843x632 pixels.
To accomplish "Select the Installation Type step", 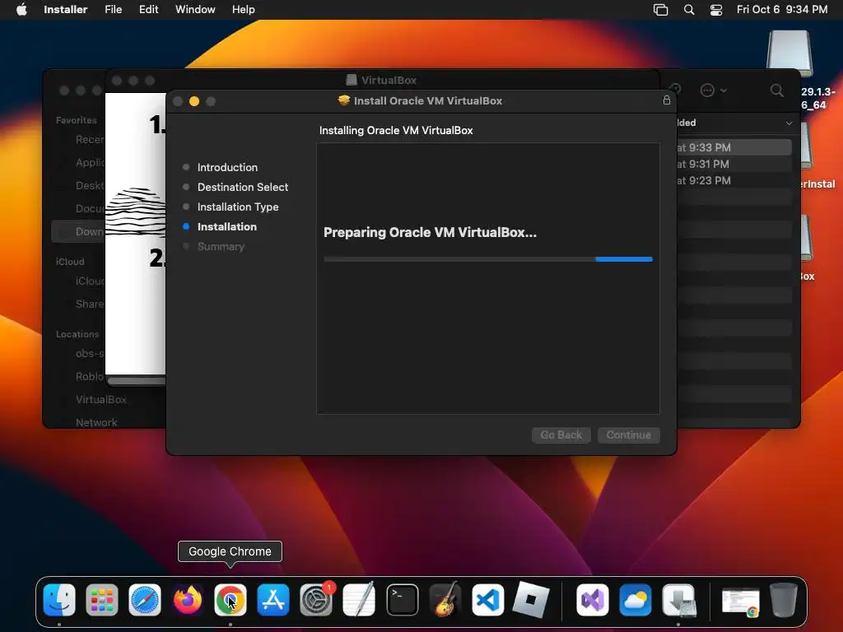I will click(x=238, y=207).
